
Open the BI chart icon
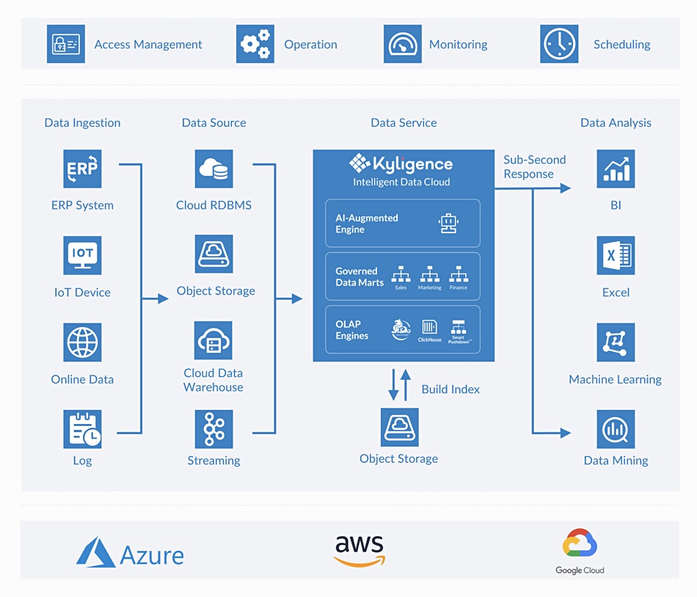(x=616, y=169)
